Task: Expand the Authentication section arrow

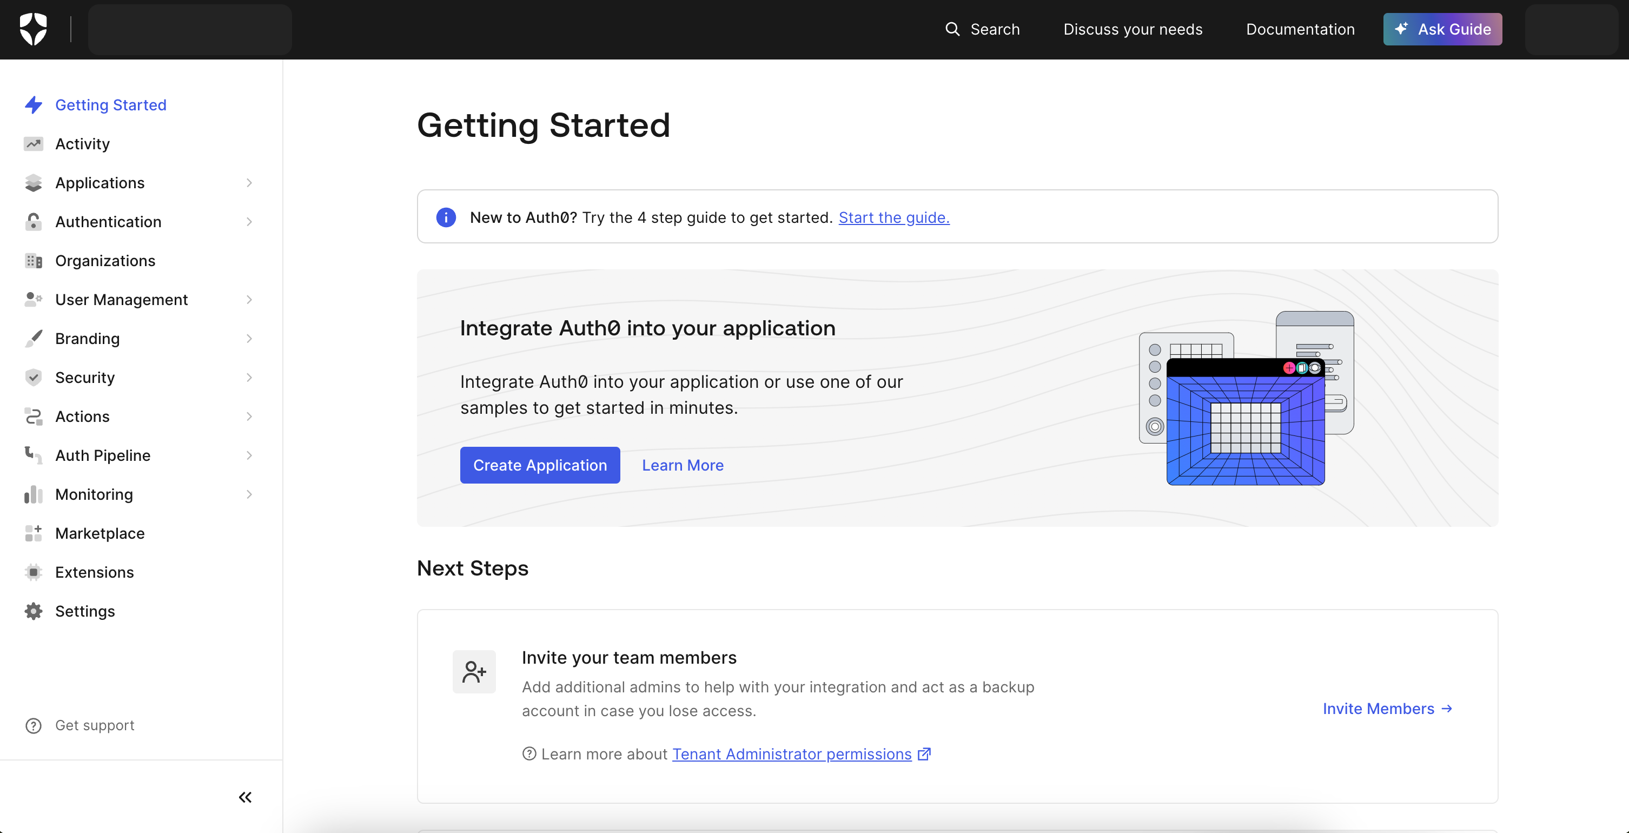Action: point(249,222)
